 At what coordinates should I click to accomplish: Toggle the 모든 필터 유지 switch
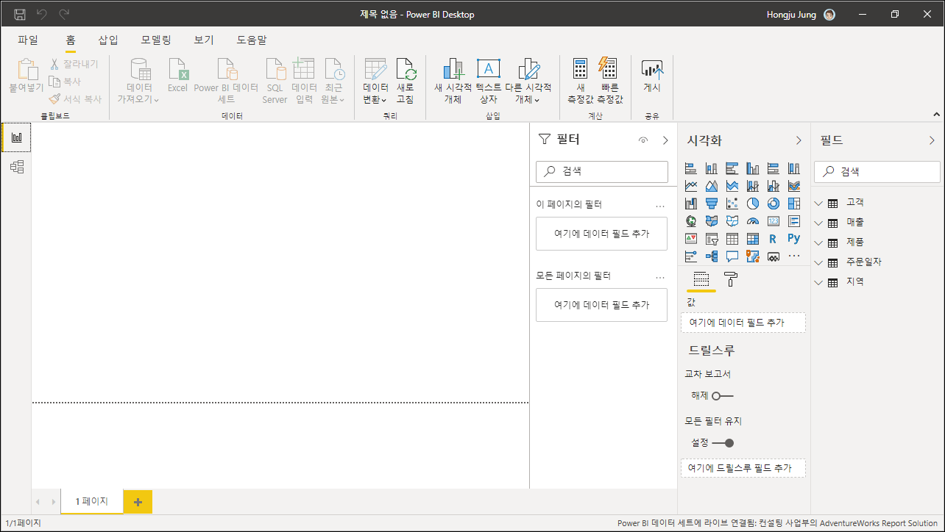pos(723,443)
